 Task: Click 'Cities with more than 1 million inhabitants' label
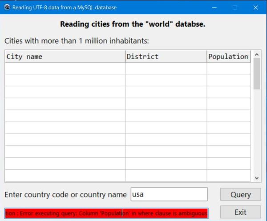coord(77,41)
